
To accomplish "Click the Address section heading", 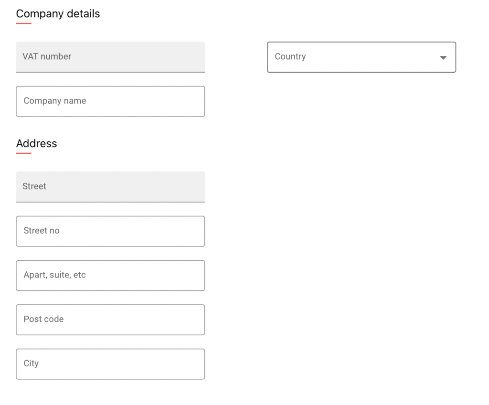I will pos(36,143).
